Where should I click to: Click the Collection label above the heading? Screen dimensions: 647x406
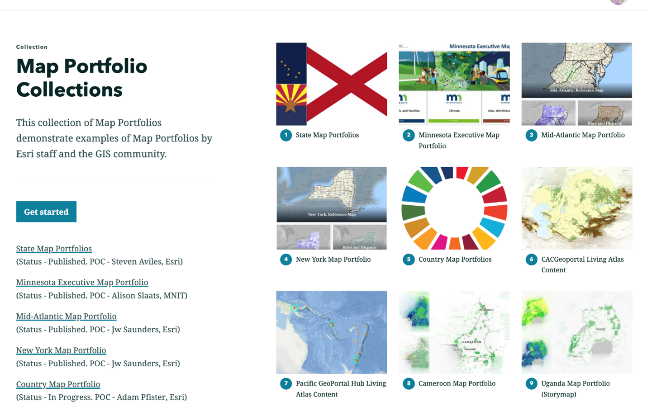pyautogui.click(x=32, y=47)
